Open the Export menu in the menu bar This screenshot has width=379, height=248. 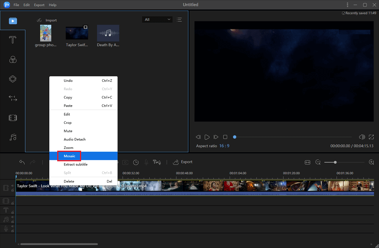click(39, 5)
